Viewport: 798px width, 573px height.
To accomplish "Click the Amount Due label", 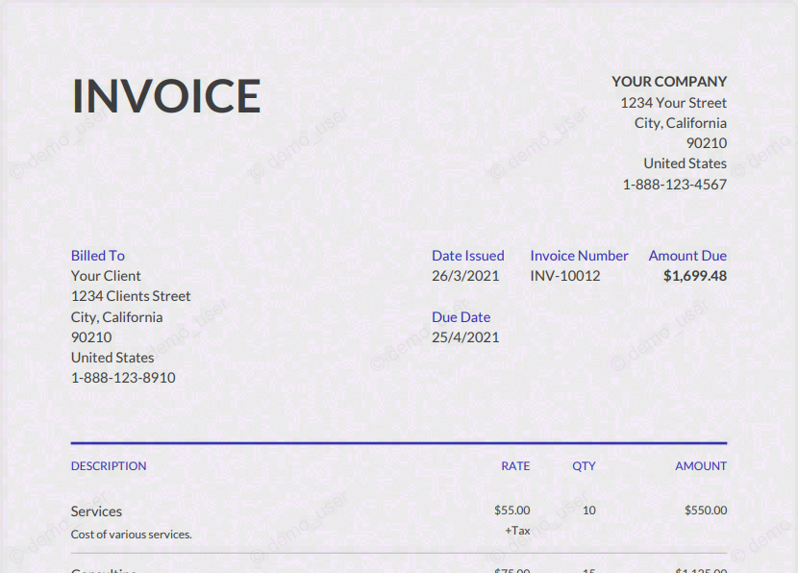I will [x=687, y=256].
